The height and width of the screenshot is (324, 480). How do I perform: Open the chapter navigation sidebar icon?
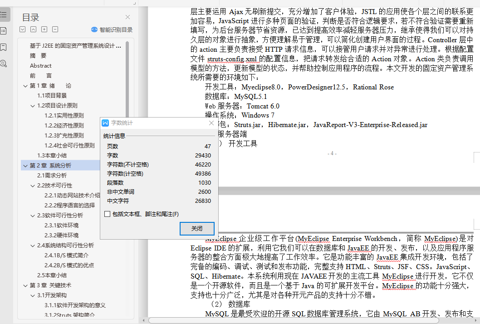coord(3,30)
